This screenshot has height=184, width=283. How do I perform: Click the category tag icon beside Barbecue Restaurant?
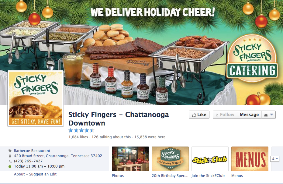tap(10, 151)
